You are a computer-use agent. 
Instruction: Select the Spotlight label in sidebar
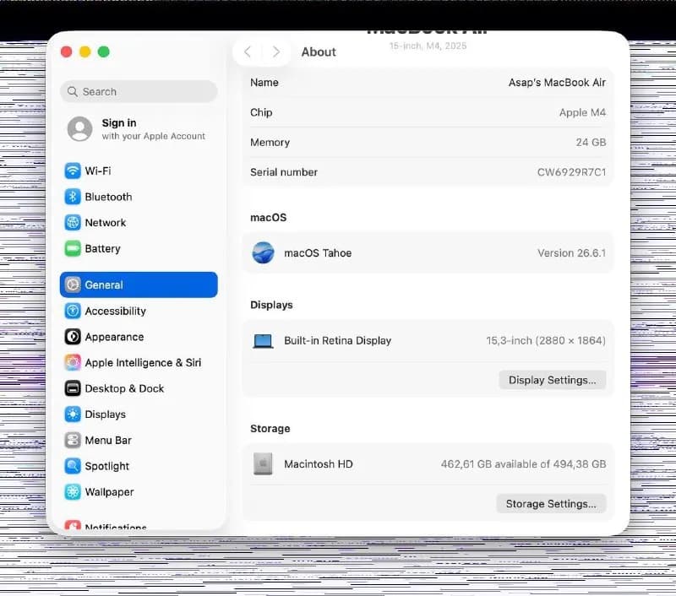coord(107,466)
